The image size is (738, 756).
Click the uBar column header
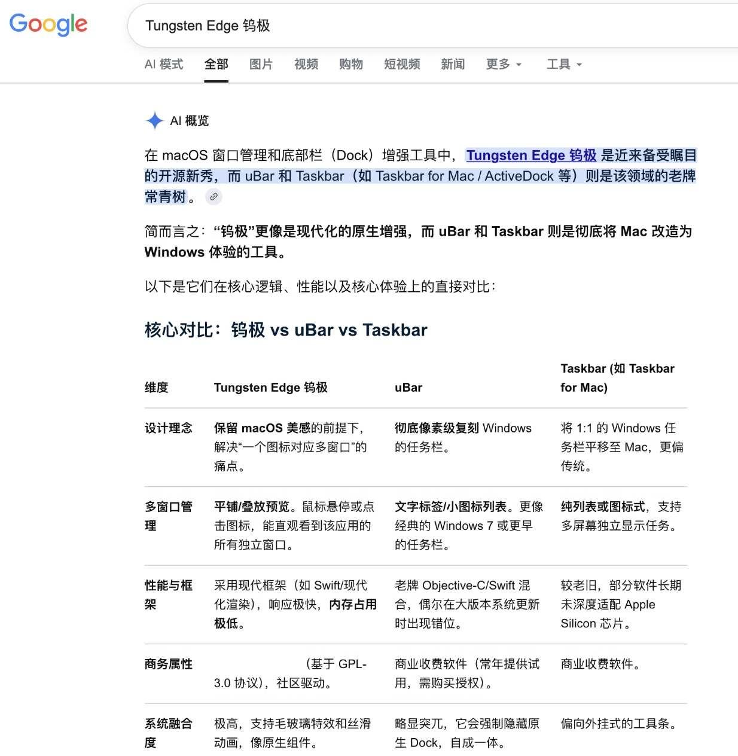(408, 388)
